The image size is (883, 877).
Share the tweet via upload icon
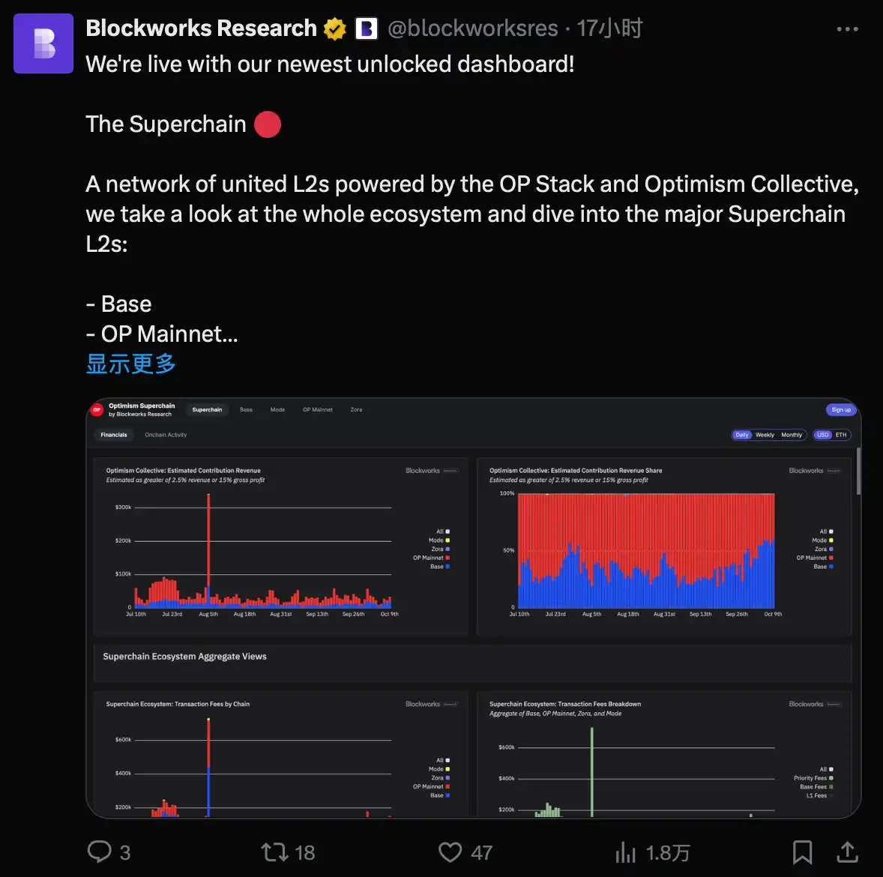[847, 852]
